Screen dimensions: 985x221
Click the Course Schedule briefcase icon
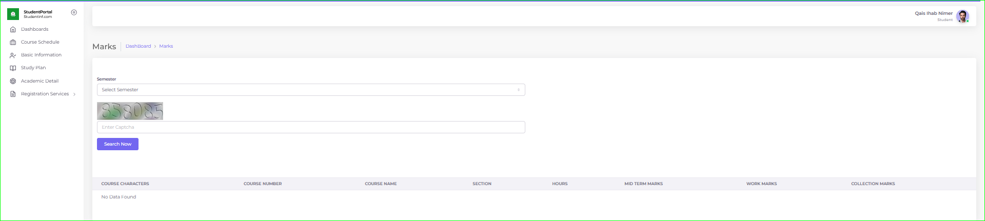[13, 43]
